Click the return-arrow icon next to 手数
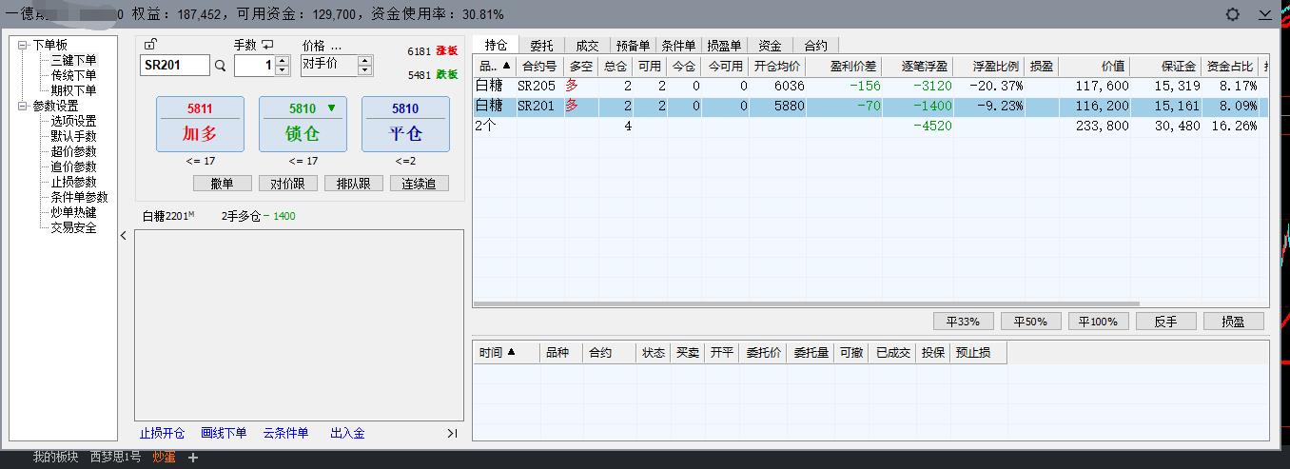The image size is (1290, 469). coord(267,45)
